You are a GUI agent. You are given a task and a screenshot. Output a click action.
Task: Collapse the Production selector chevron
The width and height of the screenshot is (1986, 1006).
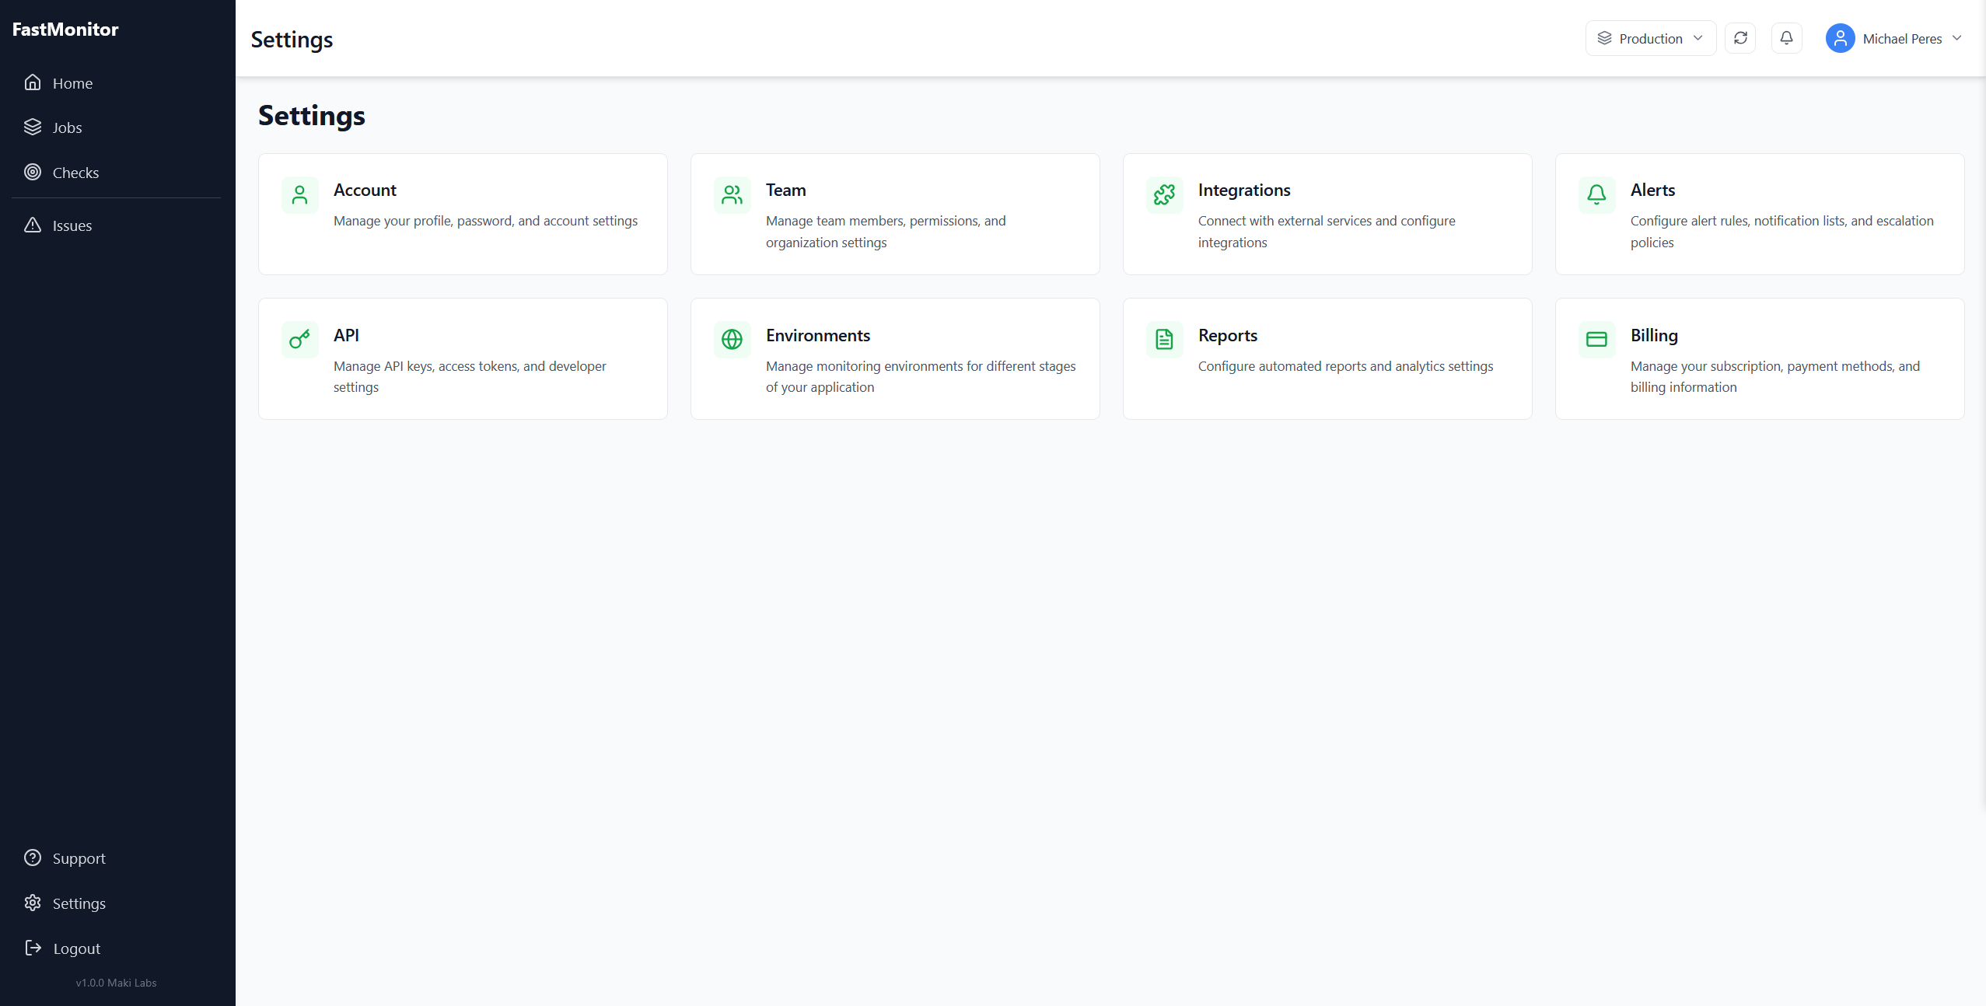1696,37
